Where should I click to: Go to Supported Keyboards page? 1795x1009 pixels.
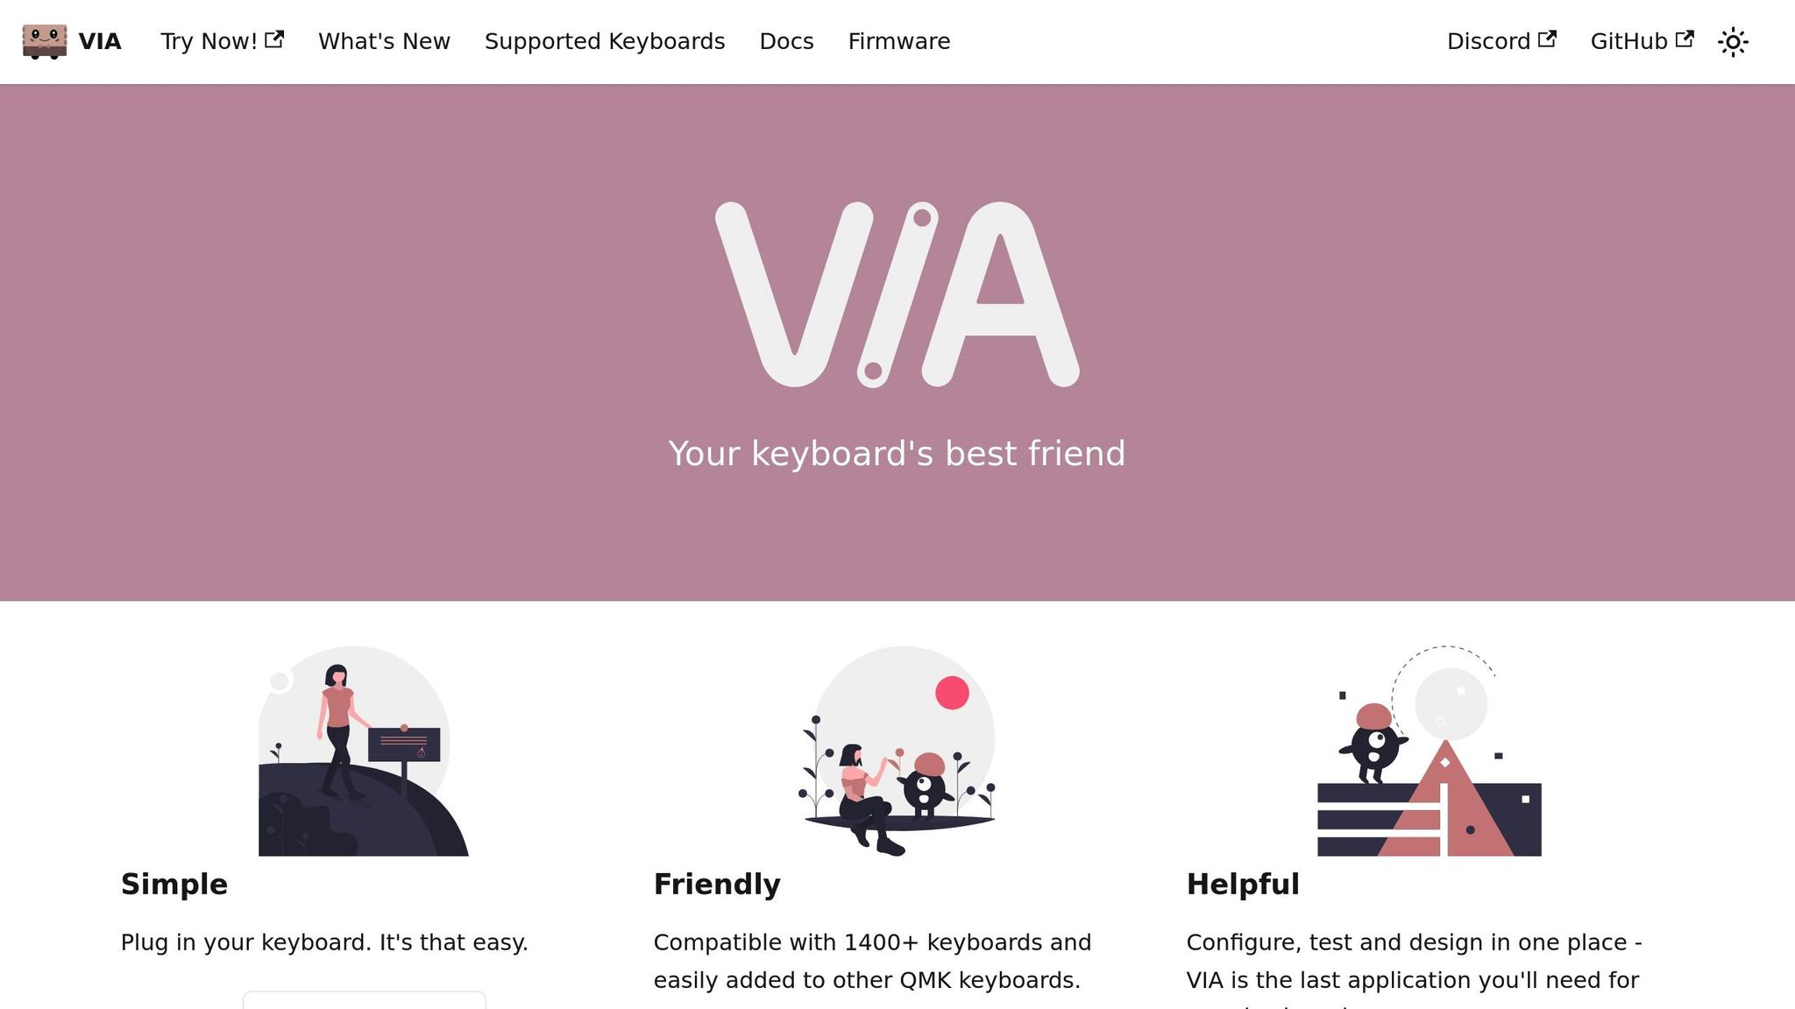tap(605, 41)
